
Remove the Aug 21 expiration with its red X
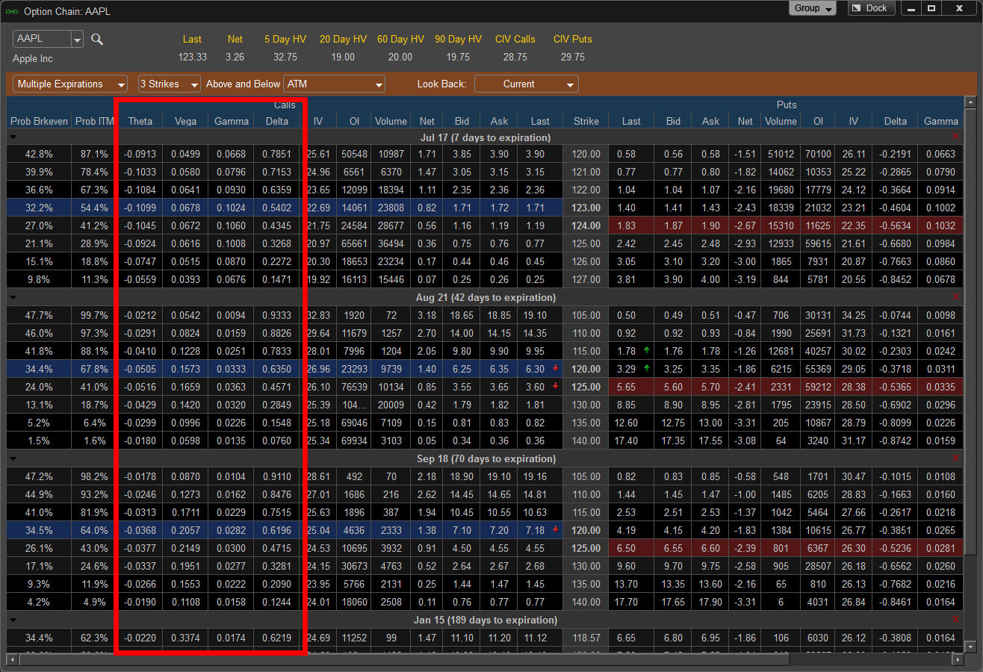tap(956, 297)
